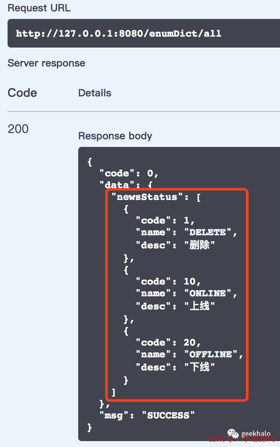Click the Details column header

click(95, 93)
